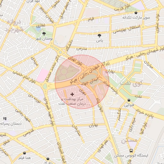
Task: Click the park tree icon above یاس
Action: point(99,36)
